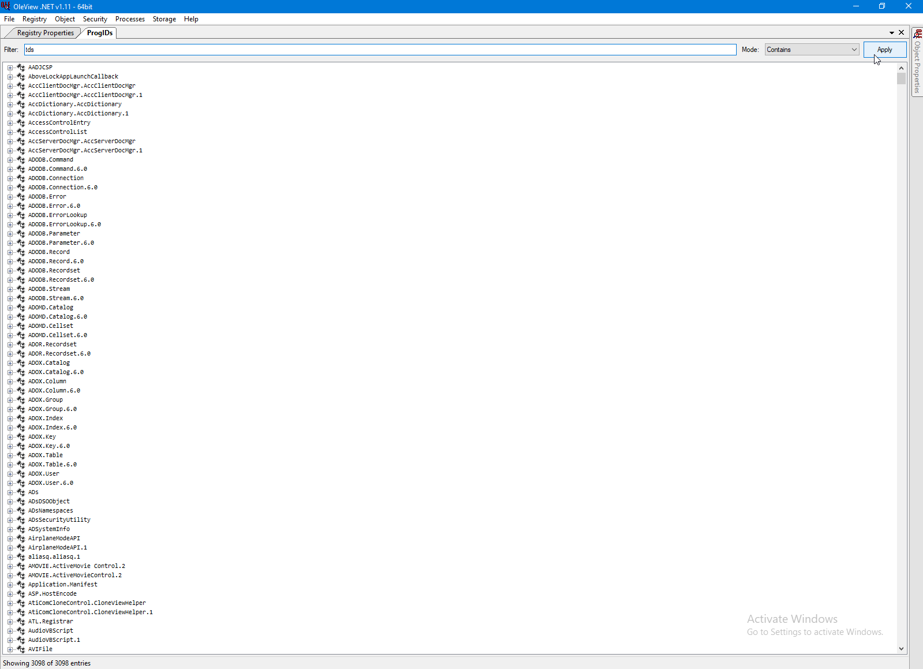Open the Object menu

(x=65, y=19)
